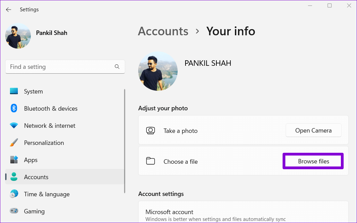This screenshot has width=357, height=223.
Task: Click the Apps icon in sidebar
Action: click(14, 160)
